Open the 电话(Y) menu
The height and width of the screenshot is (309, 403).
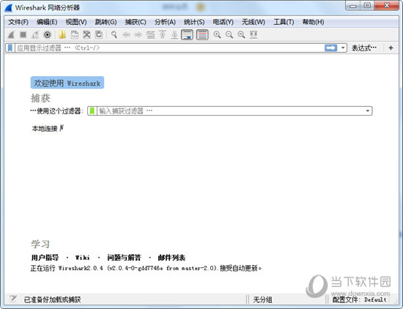pos(223,22)
